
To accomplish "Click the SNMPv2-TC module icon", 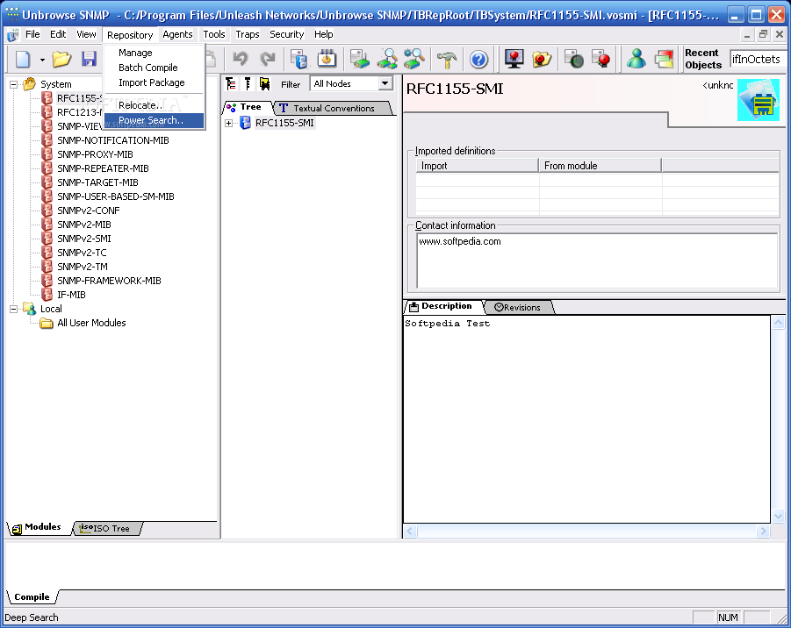I will [47, 253].
